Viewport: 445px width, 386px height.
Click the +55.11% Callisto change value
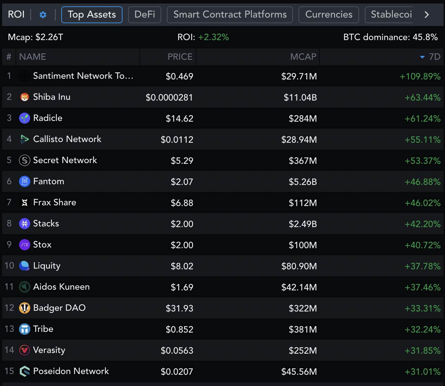[x=422, y=140]
